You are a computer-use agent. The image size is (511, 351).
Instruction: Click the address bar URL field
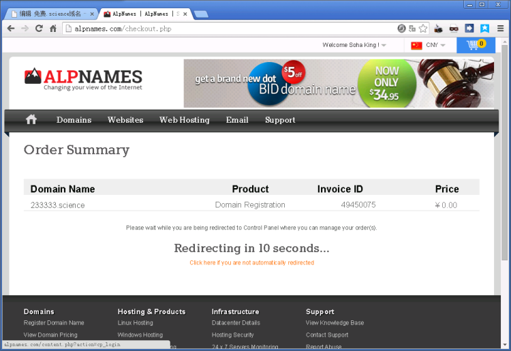pos(228,29)
